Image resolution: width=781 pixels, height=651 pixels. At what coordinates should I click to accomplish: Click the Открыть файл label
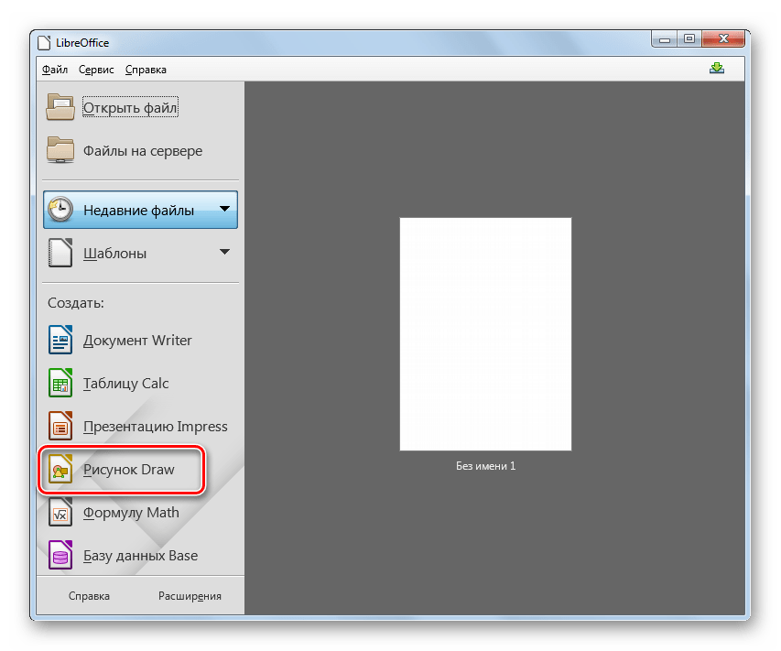point(131,108)
